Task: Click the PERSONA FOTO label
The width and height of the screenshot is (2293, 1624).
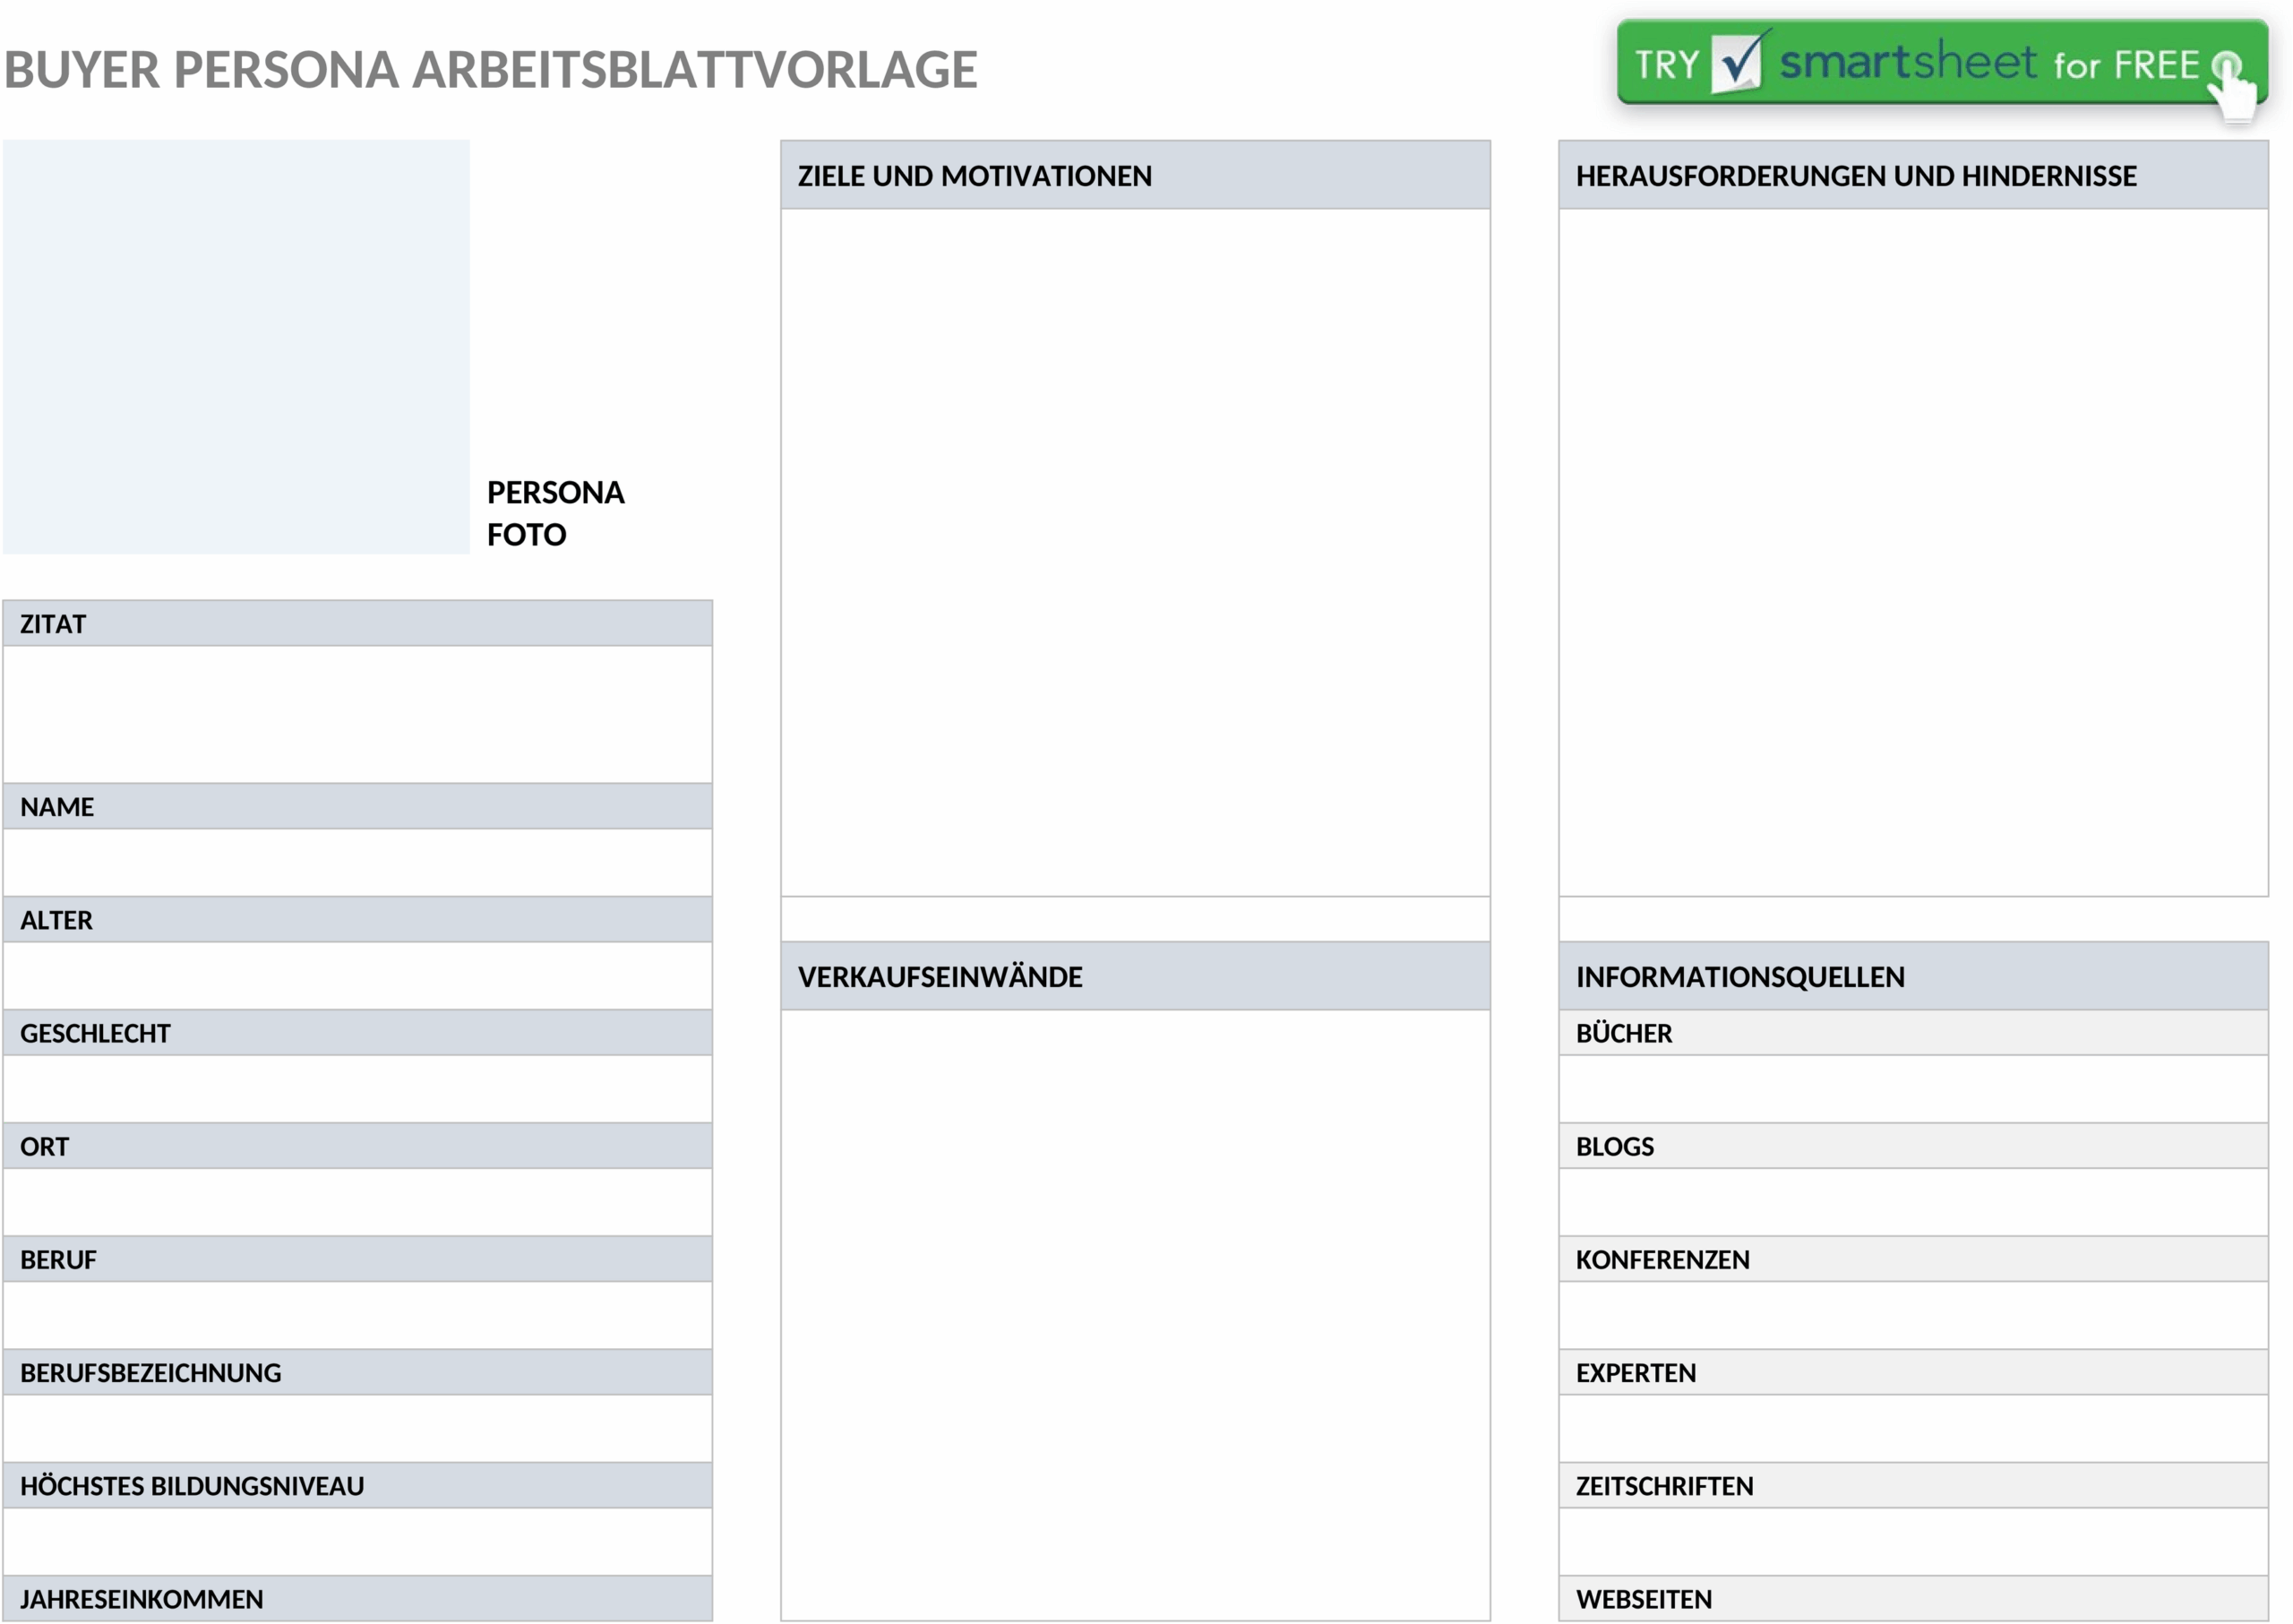Action: 555,513
